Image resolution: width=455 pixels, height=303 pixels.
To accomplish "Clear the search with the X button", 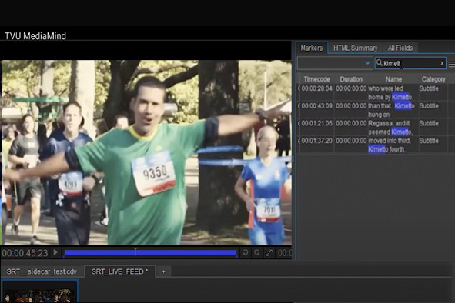I will (x=442, y=63).
